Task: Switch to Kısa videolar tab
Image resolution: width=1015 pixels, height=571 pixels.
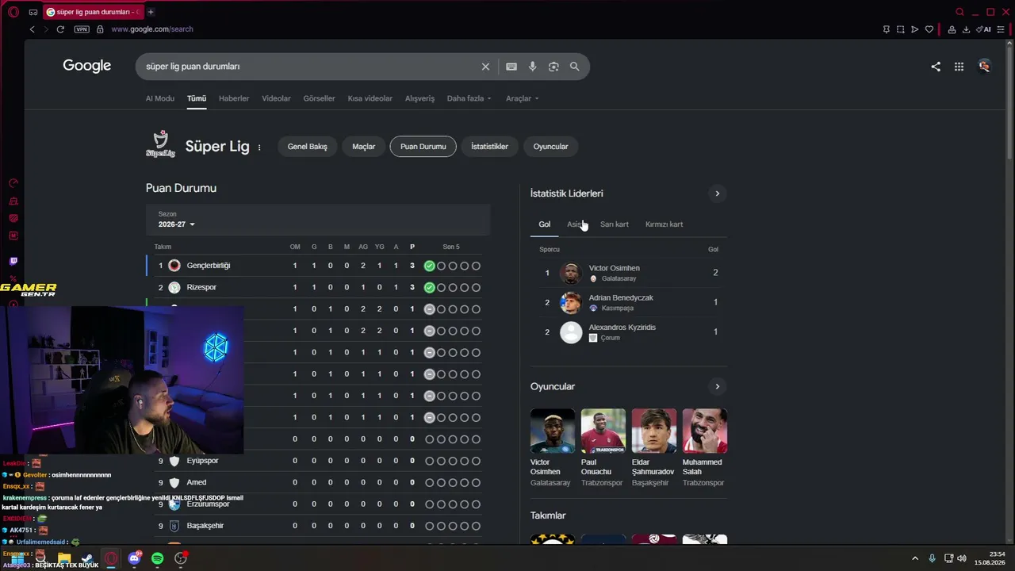Action: 370,98
